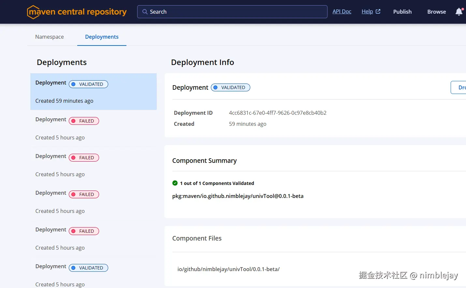Go to the Browse page
This screenshot has height=288, width=466.
(x=437, y=12)
